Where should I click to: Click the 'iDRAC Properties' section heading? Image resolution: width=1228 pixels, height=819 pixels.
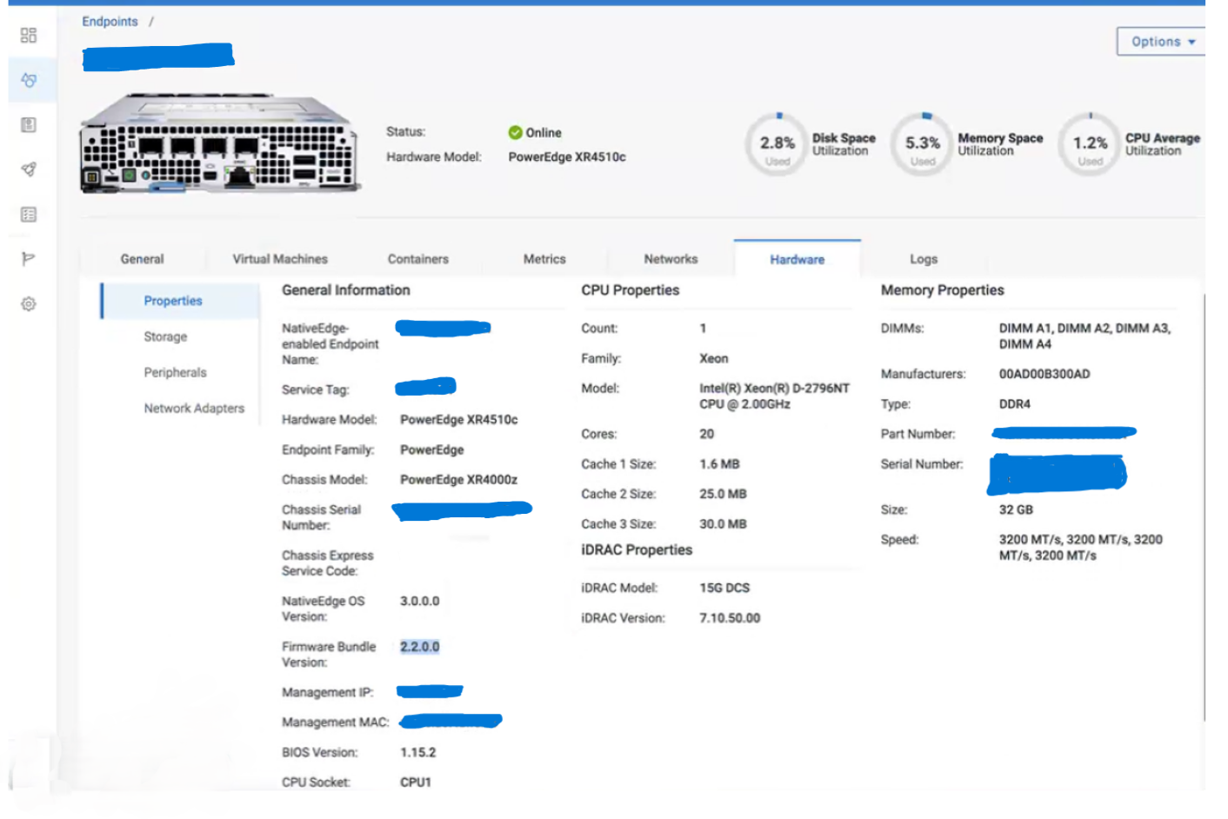tap(637, 550)
